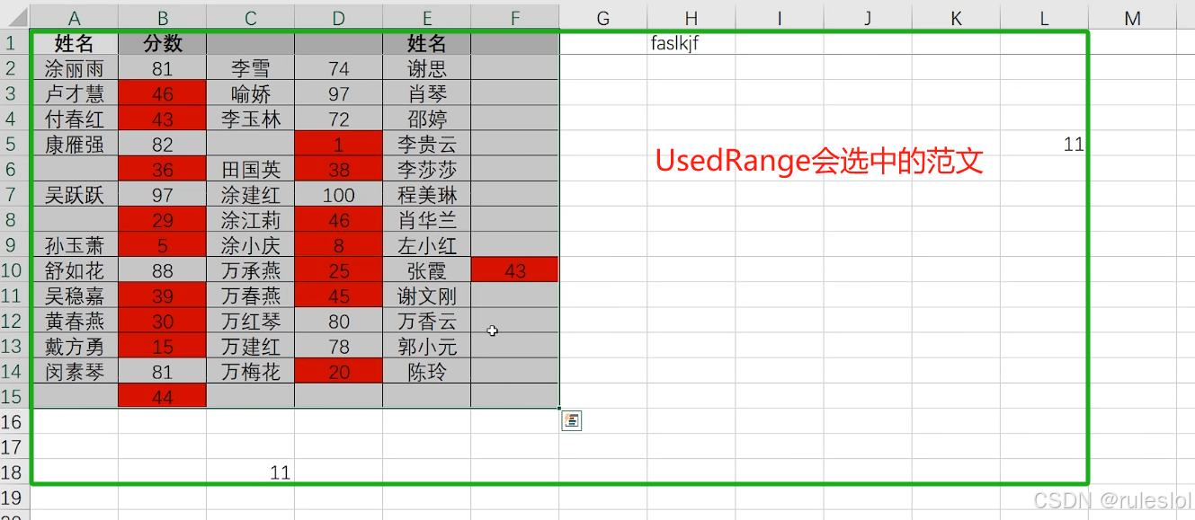Click the cell containing faslkjf
Image resolution: width=1195 pixels, height=520 pixels.
tap(691, 43)
